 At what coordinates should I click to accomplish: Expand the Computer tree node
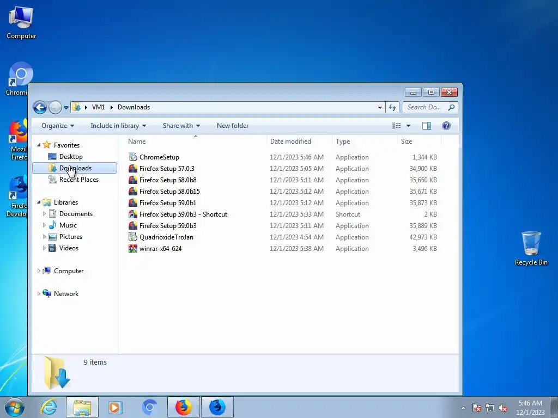pyautogui.click(x=39, y=271)
